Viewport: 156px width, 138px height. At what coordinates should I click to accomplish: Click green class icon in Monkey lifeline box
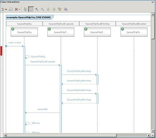pos(86,29)
